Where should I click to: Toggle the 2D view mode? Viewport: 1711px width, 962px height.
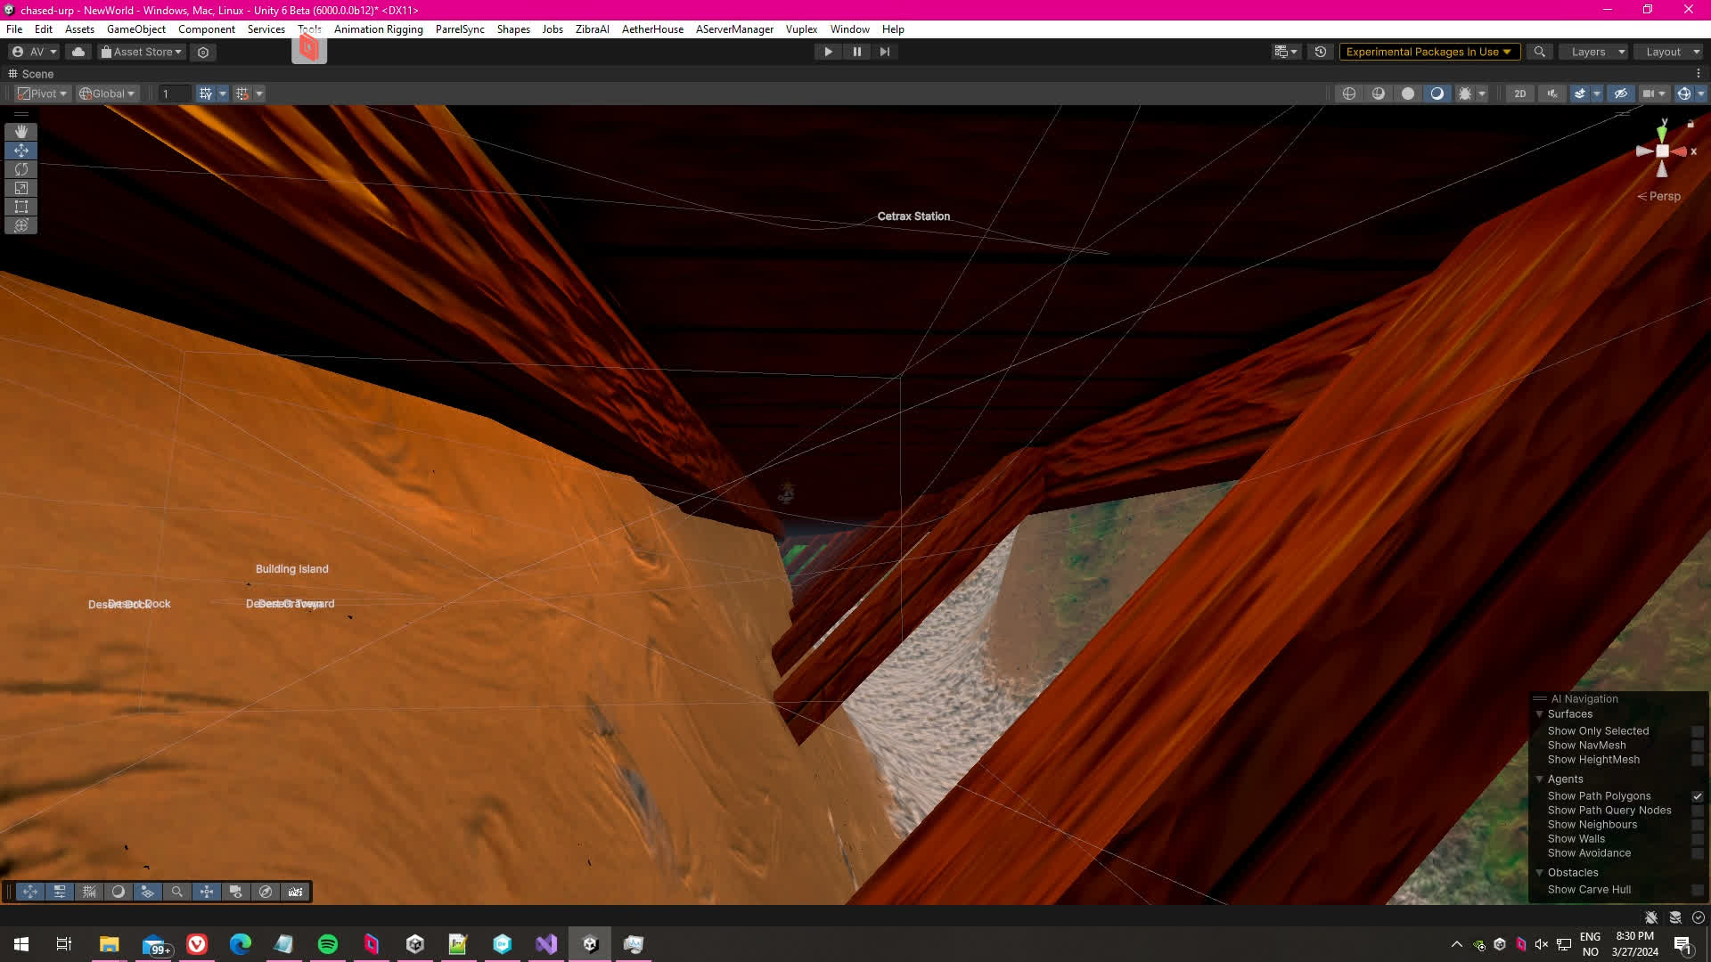click(1519, 94)
